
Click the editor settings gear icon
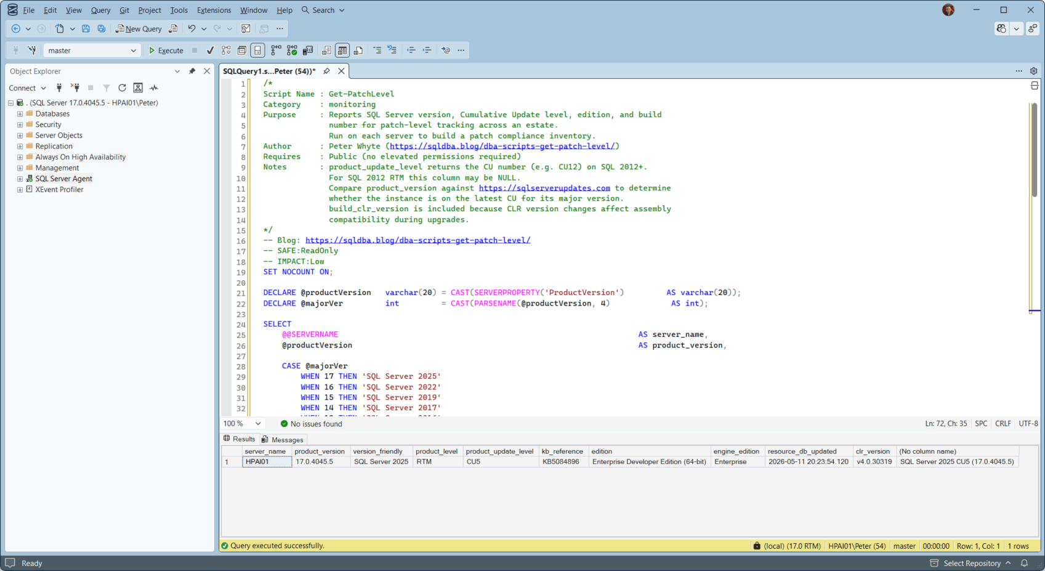click(x=1034, y=71)
